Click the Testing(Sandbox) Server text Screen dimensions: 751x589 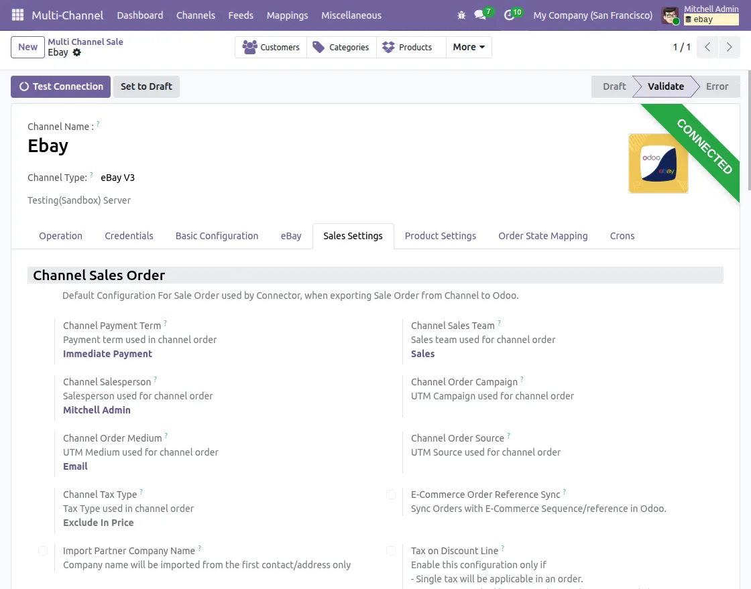(79, 200)
